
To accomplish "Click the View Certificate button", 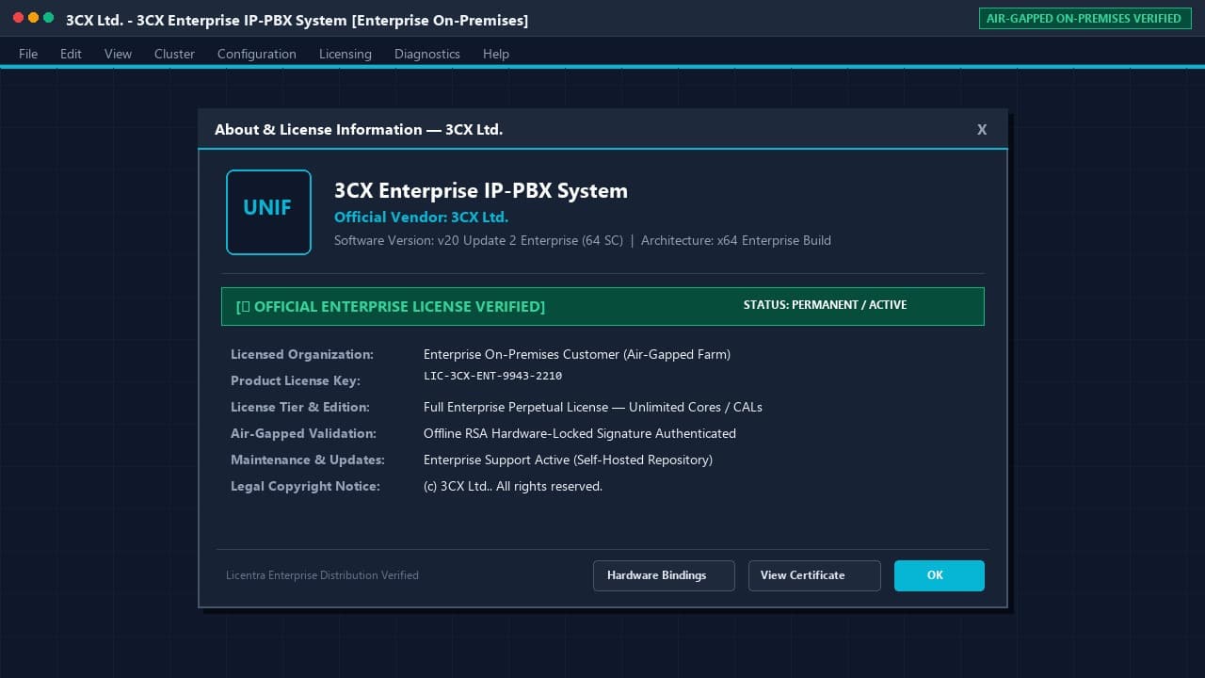I will pyautogui.click(x=814, y=575).
